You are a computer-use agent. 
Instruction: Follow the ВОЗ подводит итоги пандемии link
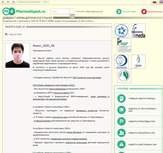point(87,78)
